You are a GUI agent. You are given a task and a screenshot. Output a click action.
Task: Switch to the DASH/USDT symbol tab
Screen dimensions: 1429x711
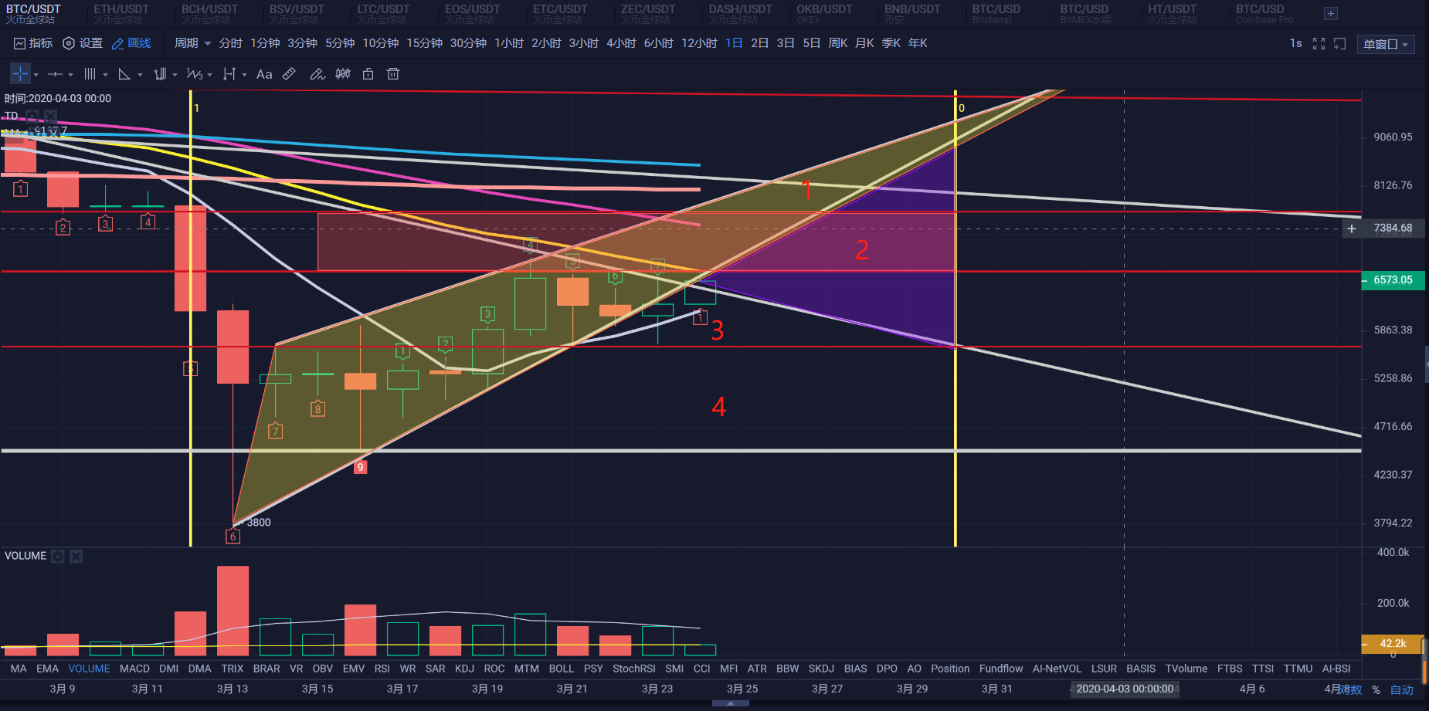[x=740, y=13]
